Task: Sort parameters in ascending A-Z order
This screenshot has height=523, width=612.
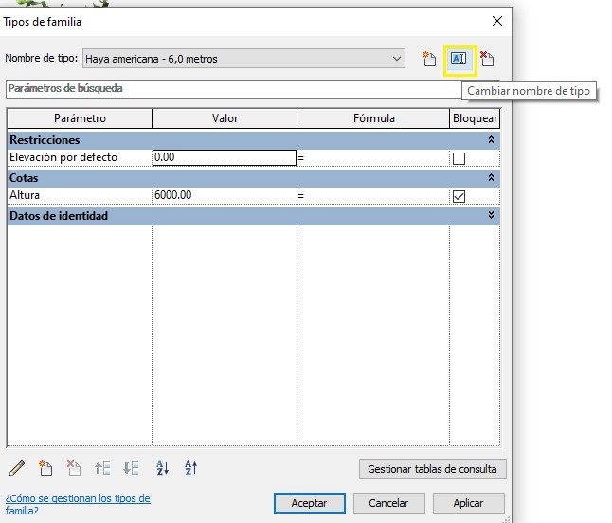Action: [x=162, y=468]
